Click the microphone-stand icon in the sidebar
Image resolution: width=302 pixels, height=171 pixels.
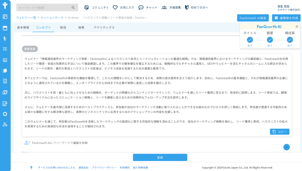[5, 38]
